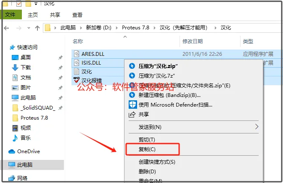Switch to the 共享 ribbon tab
The image size is (283, 183).
55,15
